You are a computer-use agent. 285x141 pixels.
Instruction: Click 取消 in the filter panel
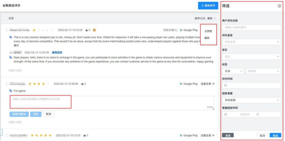pyautogui.click(x=262, y=136)
